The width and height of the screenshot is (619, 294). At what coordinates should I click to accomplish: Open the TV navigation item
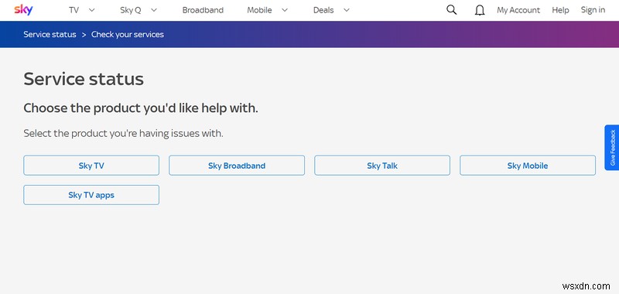coord(74,10)
